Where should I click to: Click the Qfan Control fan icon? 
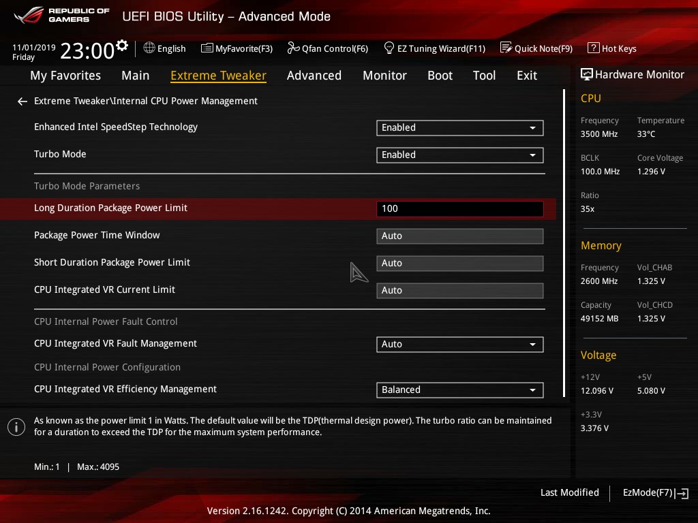(293, 48)
